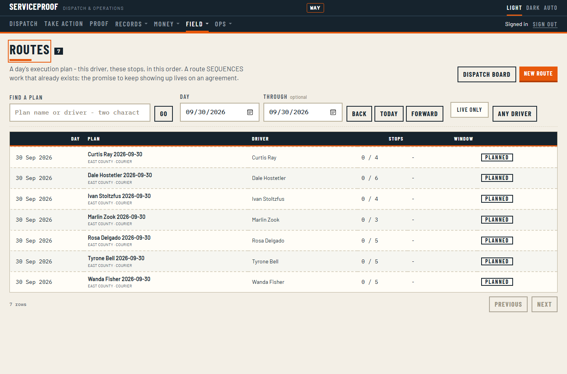Open plan Dale Hostetler 2026-09-30

(x=120, y=175)
